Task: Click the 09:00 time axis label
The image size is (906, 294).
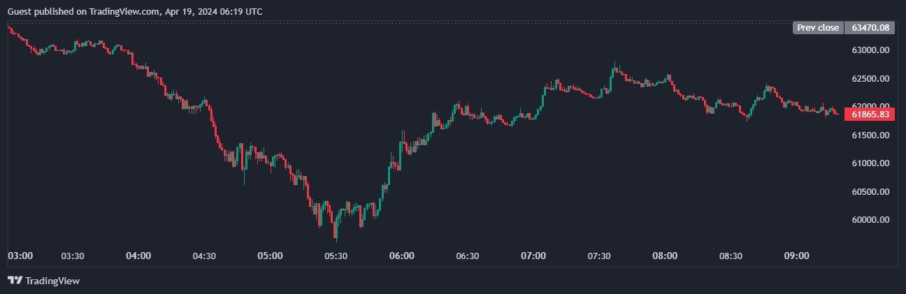Action: pos(796,256)
